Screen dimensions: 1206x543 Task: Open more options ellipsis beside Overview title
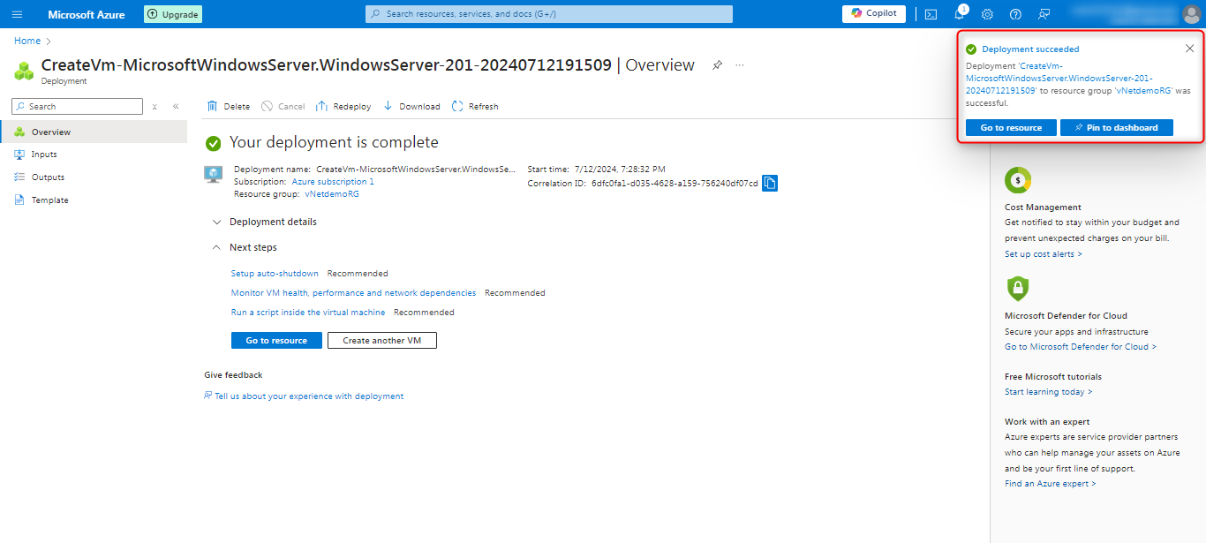pyautogui.click(x=740, y=65)
